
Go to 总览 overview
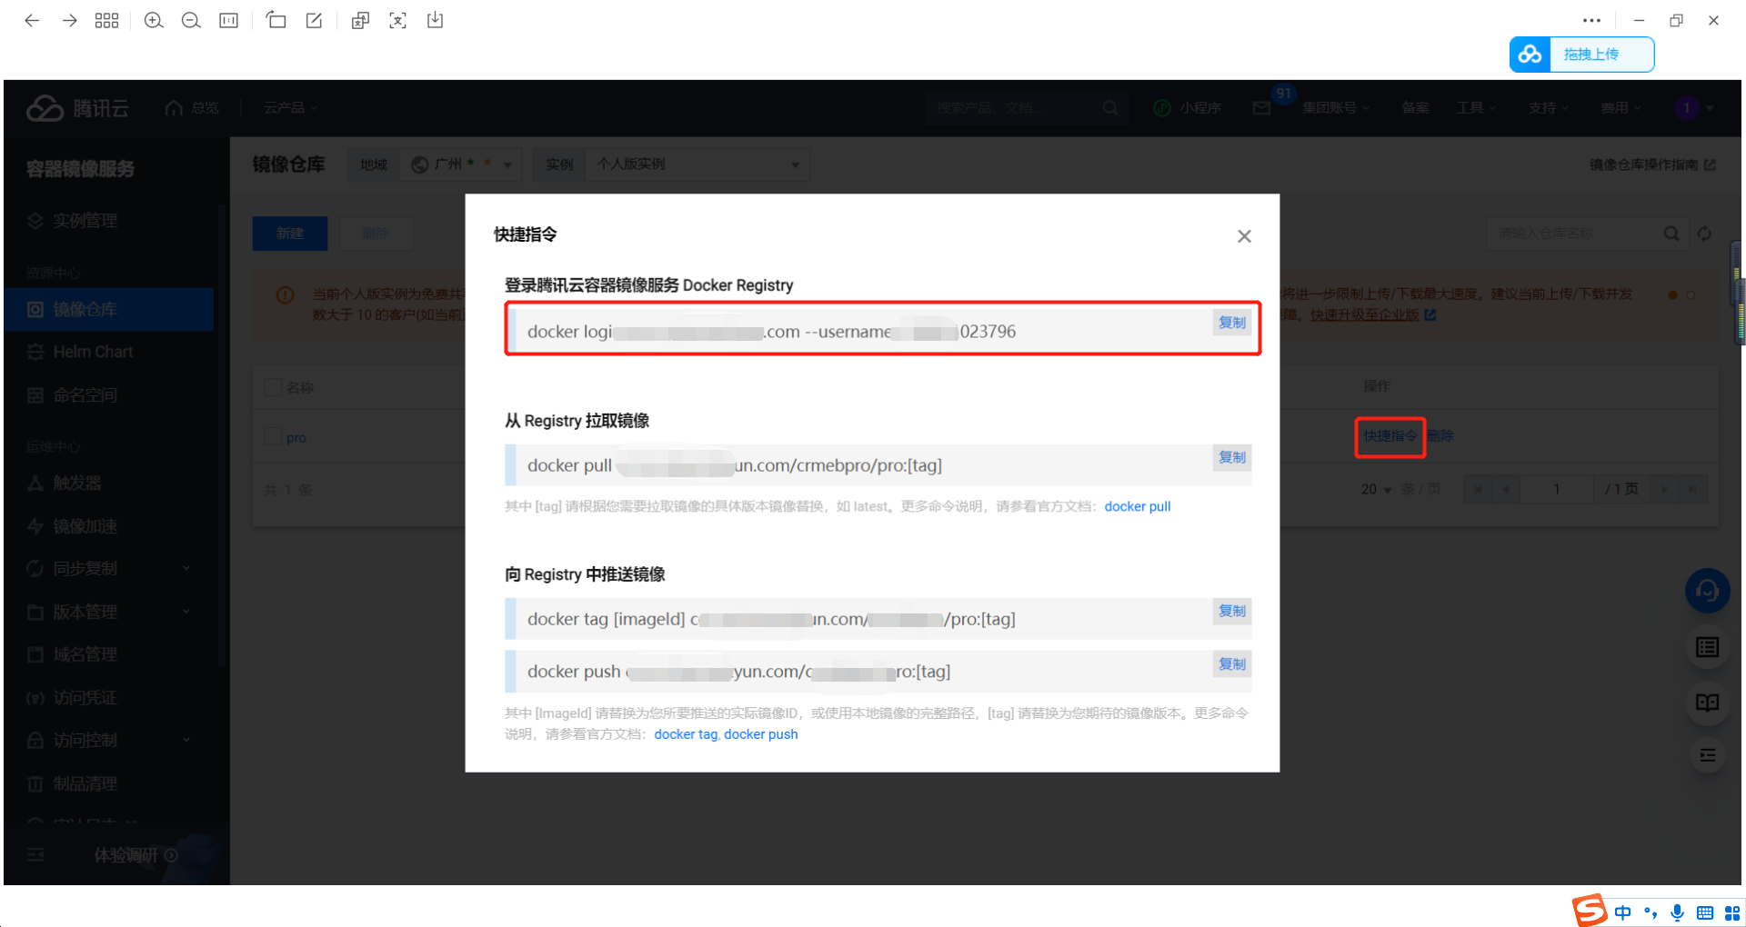pyautogui.click(x=193, y=108)
